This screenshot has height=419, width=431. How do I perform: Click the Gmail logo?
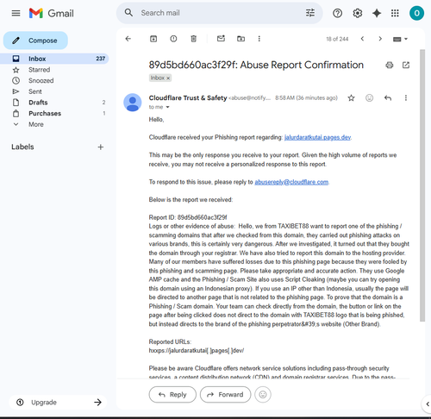tap(51, 13)
